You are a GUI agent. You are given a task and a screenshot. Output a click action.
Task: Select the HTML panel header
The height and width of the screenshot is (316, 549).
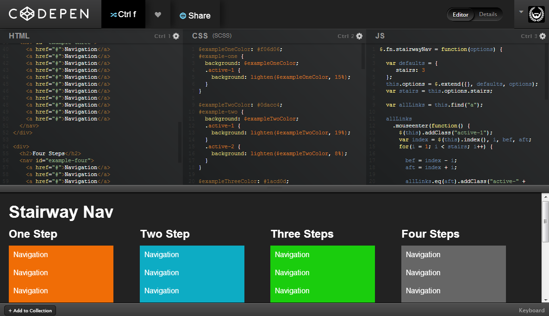(20, 36)
